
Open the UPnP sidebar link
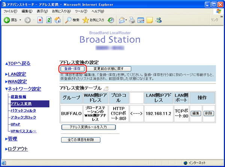pos(15,124)
